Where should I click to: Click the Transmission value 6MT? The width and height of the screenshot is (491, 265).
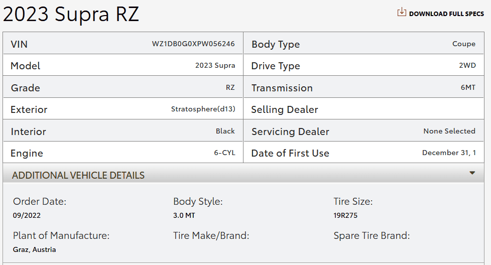[x=468, y=88]
